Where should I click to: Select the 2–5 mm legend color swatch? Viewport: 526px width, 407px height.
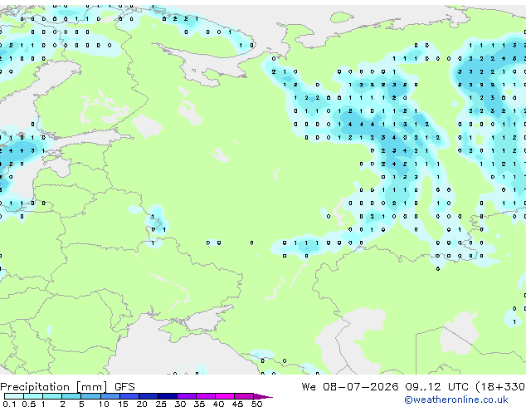pyautogui.click(x=71, y=396)
